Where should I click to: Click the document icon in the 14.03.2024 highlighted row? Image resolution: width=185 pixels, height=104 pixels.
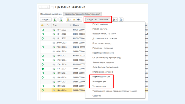click(54, 91)
